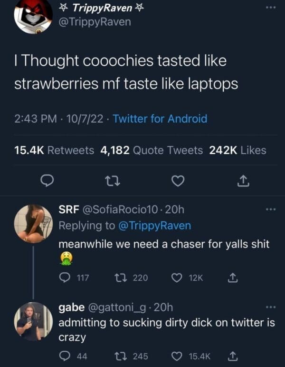Viewport: 285px width, 367px height.
Task: View the 15.4K Retweets list
Action: tap(54, 150)
